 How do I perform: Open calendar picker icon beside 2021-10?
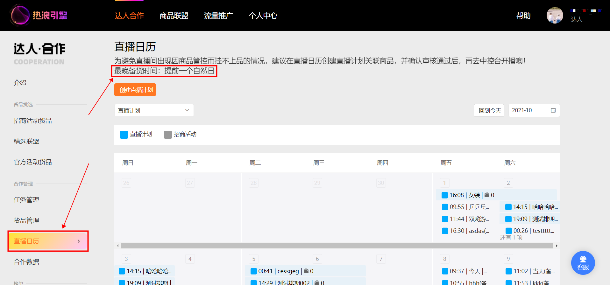tap(553, 110)
